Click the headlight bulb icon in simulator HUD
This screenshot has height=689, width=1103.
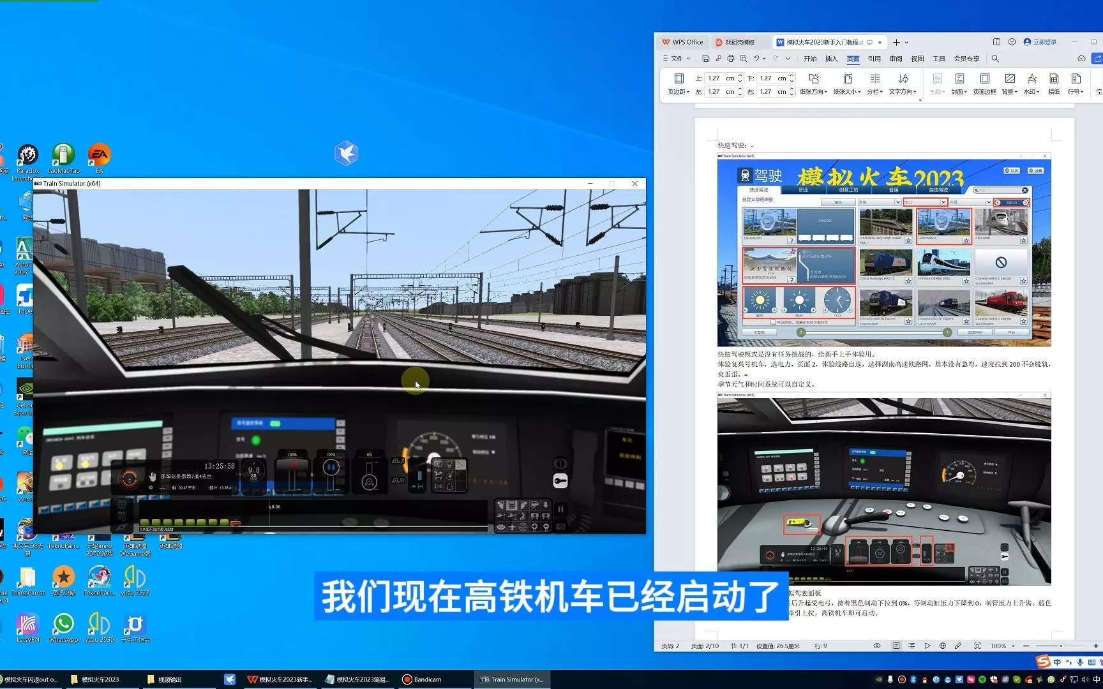point(449,464)
